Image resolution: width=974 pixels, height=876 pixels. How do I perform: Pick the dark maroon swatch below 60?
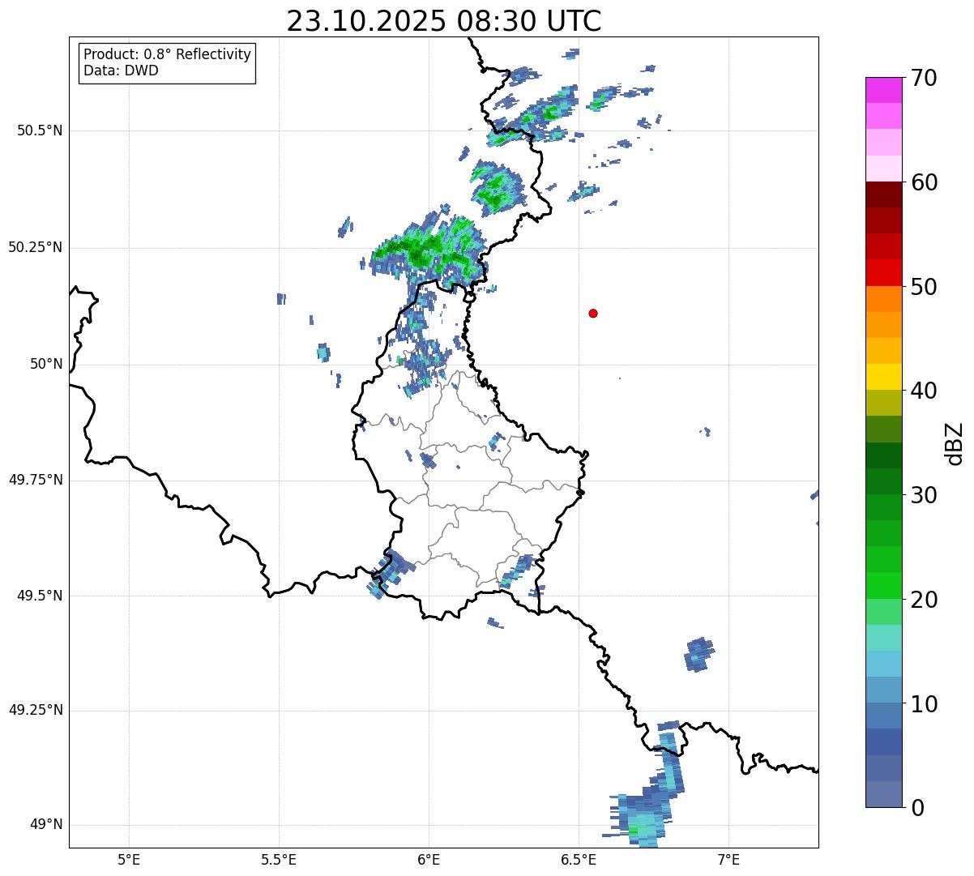[x=883, y=194]
